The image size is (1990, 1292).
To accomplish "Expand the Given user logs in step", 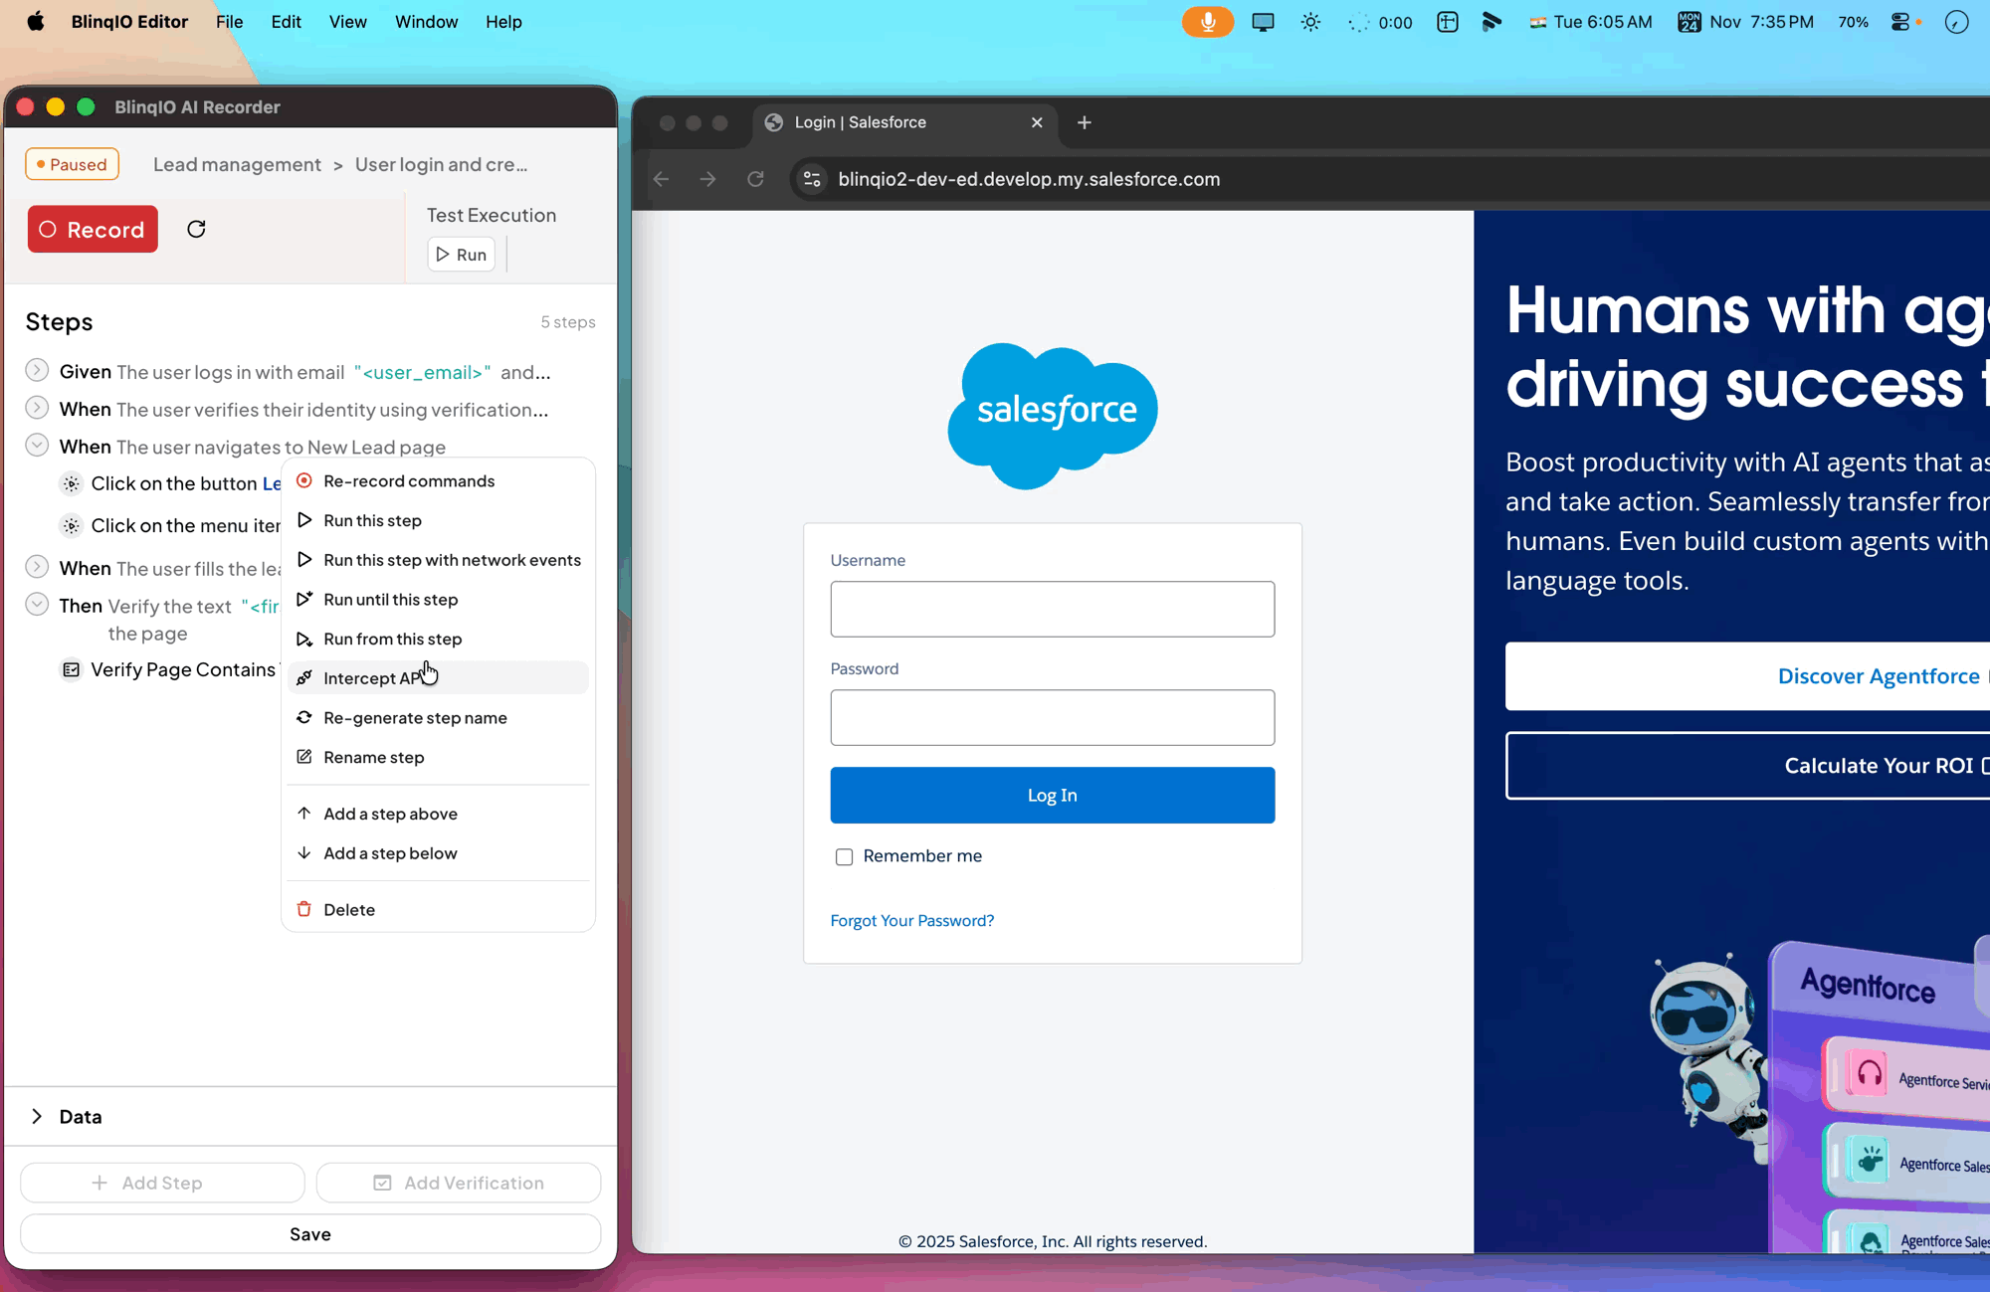I will pyautogui.click(x=37, y=371).
